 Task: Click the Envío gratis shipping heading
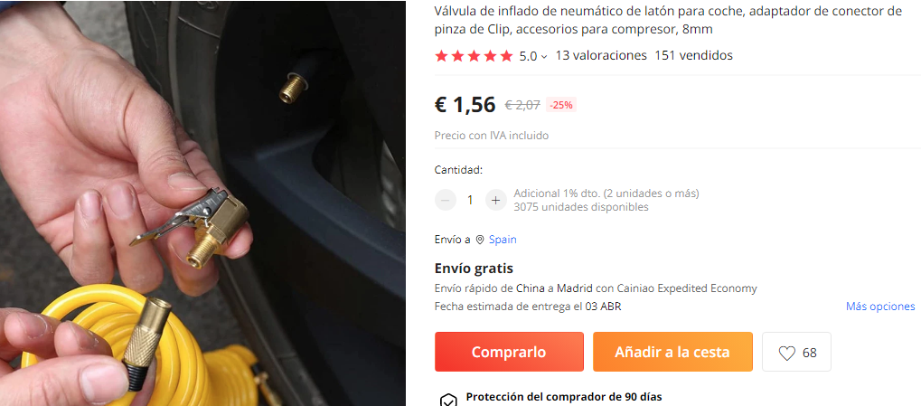(x=474, y=269)
